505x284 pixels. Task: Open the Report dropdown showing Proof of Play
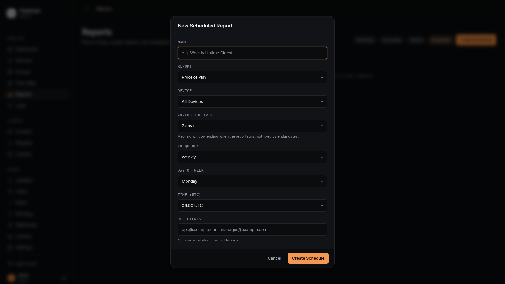pos(252,77)
